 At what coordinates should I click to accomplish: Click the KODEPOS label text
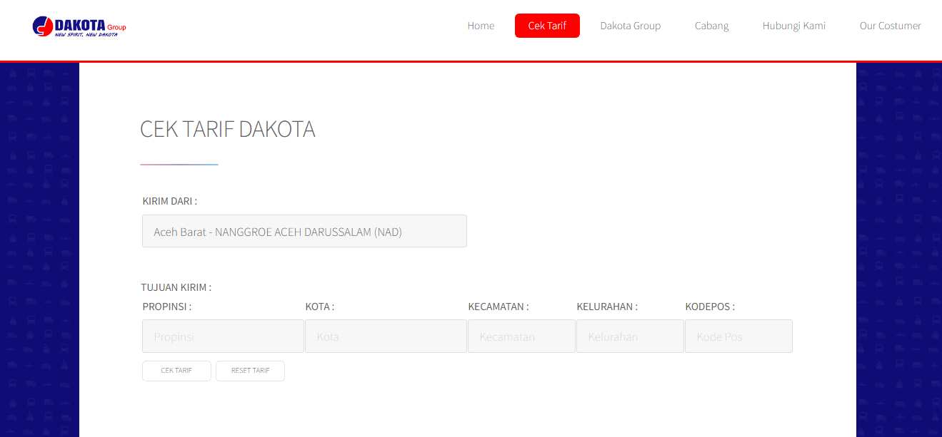(x=710, y=307)
